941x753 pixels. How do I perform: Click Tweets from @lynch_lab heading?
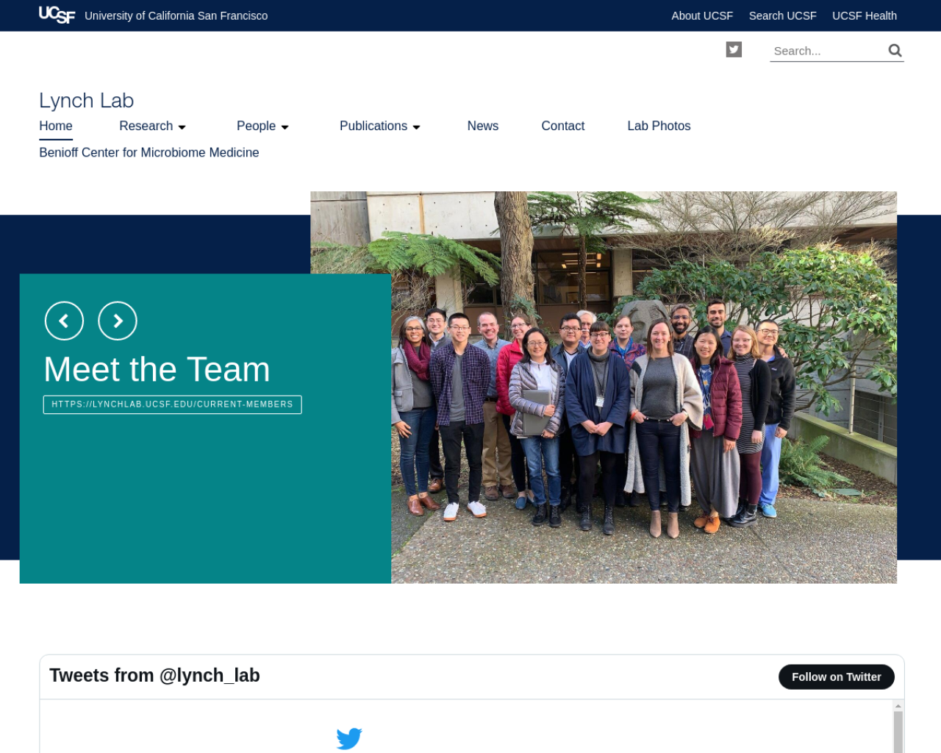coord(154,675)
